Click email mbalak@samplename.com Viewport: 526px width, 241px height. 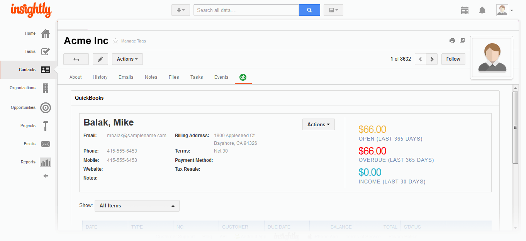point(137,136)
